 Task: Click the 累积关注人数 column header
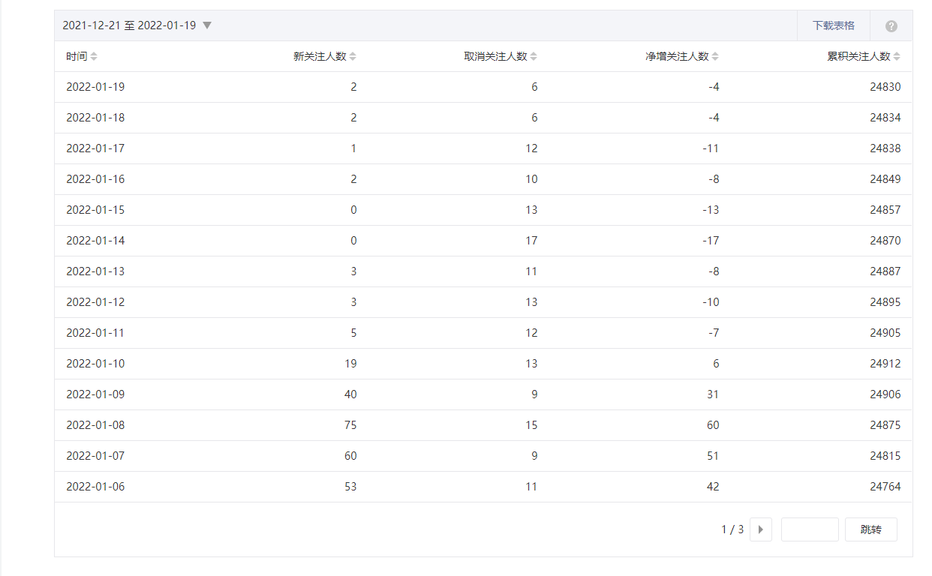tap(858, 56)
